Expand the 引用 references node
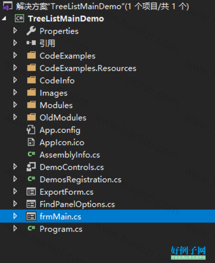Screen dimensions: 215x263 tap(15, 43)
